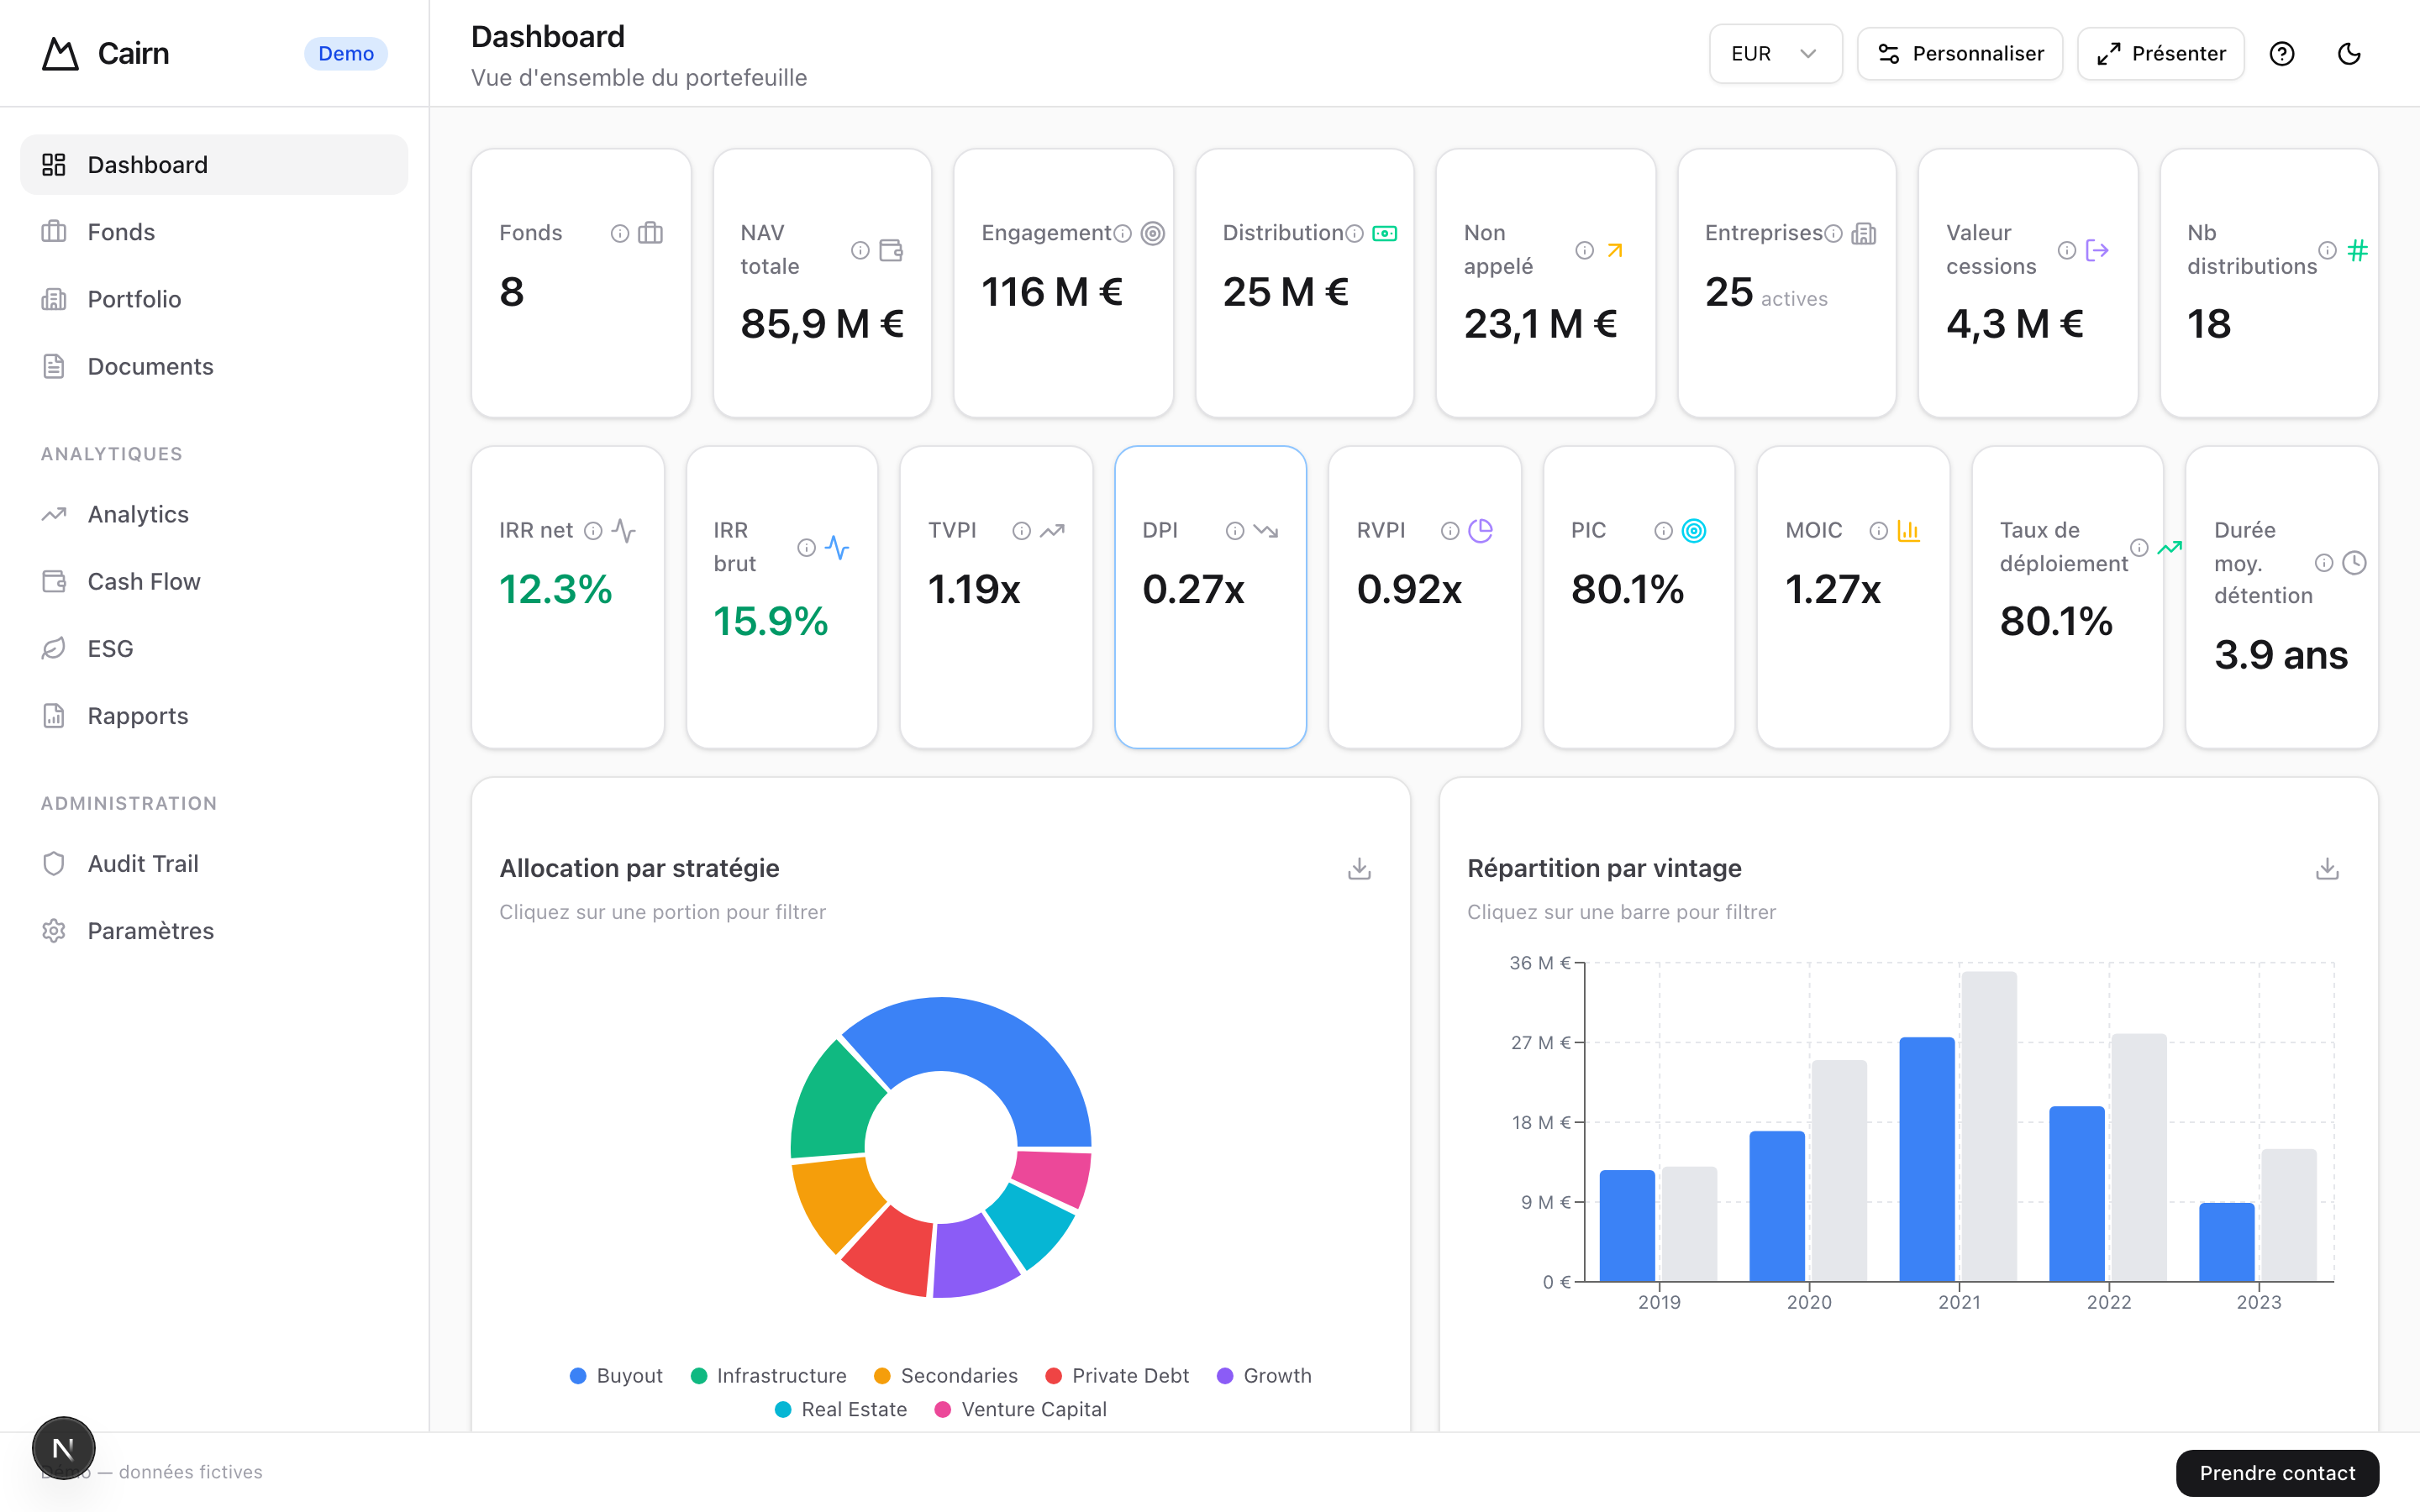
Task: Toggle dark mode with moon icon
Action: [2348, 54]
